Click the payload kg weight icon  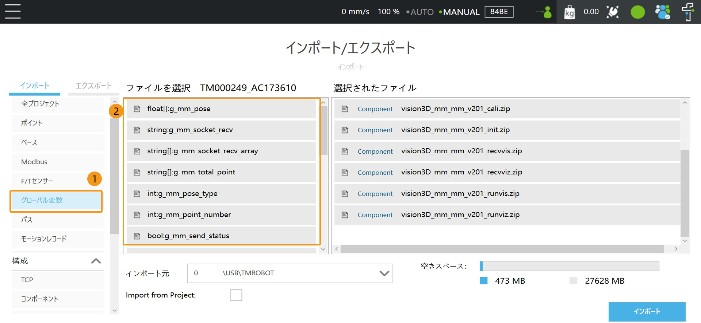569,12
